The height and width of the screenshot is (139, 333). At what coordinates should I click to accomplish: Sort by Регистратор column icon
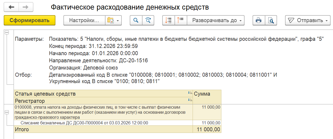tap(190, 100)
